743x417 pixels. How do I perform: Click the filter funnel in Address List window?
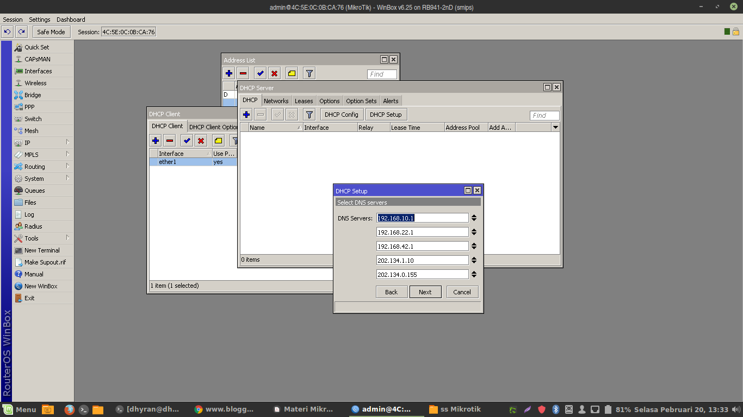click(309, 73)
